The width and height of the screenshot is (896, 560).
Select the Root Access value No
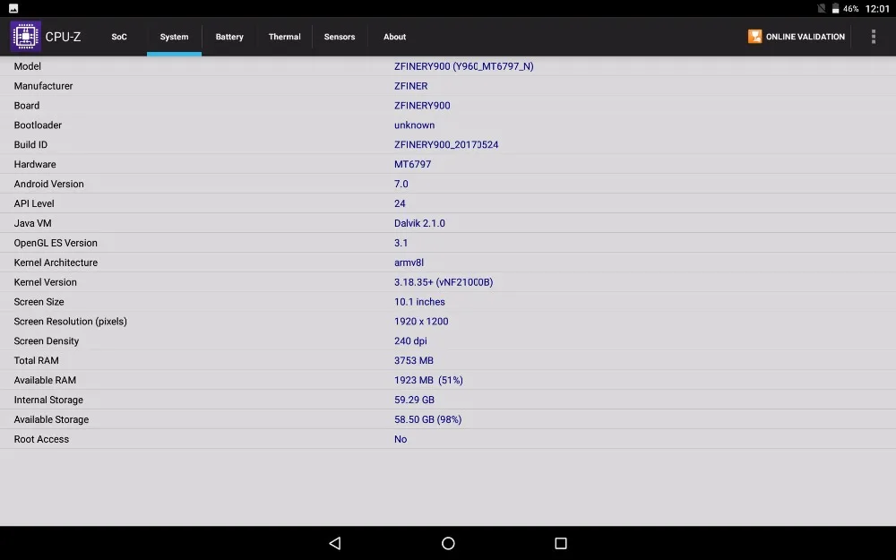tap(401, 439)
